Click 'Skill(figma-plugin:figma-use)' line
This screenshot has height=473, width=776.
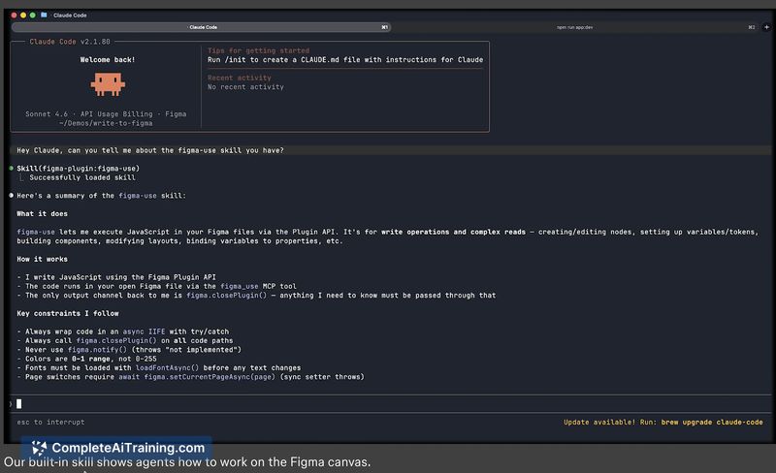[x=79, y=169]
